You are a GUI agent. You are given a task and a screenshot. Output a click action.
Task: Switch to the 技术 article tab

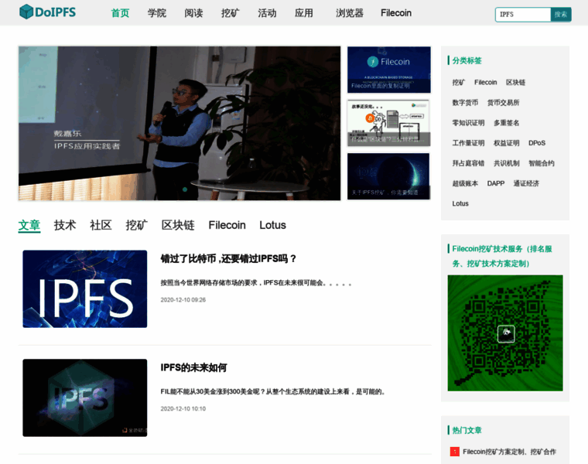(x=65, y=225)
